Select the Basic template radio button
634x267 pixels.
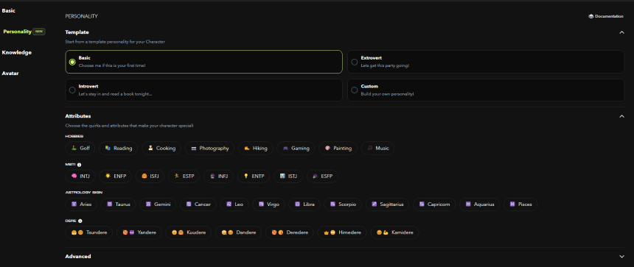(72, 62)
